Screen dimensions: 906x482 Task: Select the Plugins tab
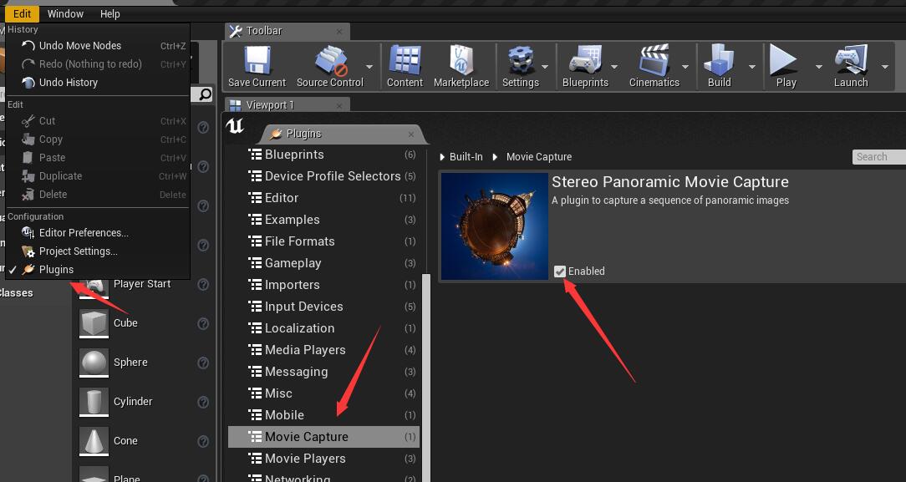click(x=342, y=134)
